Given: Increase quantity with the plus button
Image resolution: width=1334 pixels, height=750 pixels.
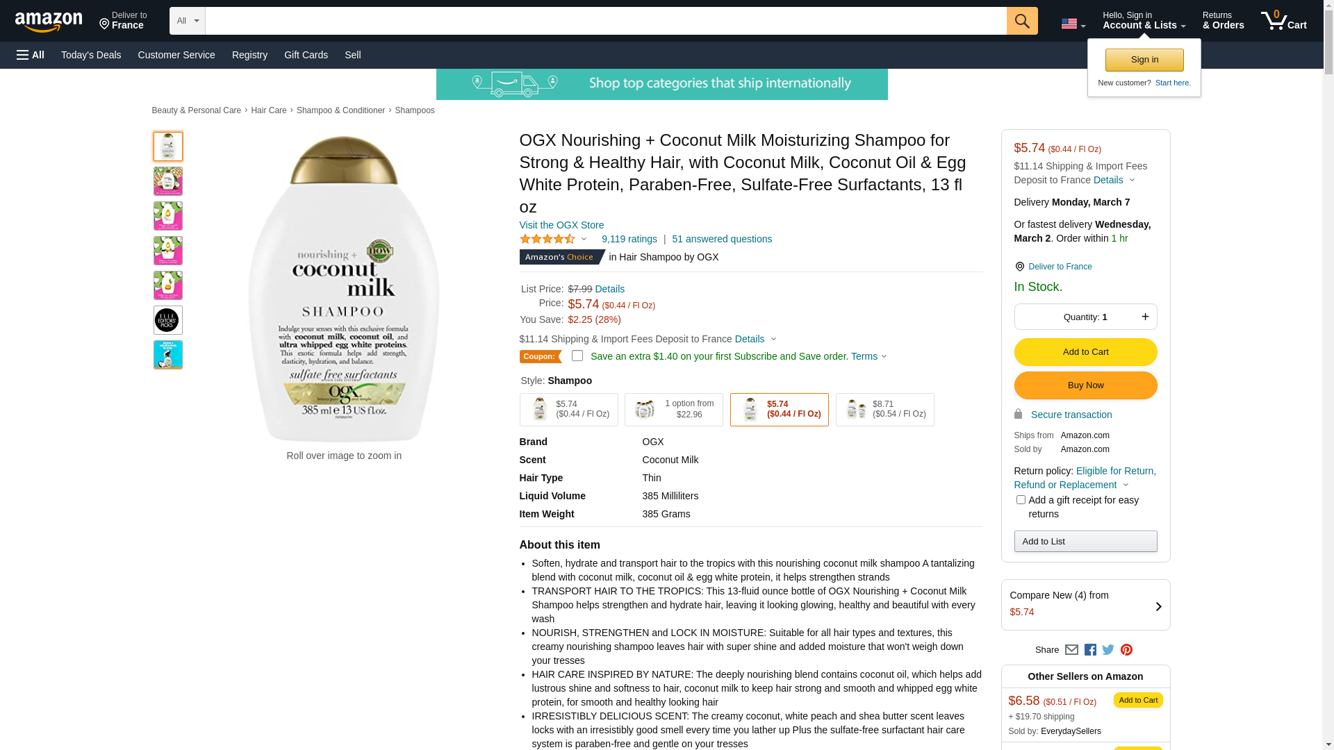Looking at the screenshot, I should click(1145, 317).
